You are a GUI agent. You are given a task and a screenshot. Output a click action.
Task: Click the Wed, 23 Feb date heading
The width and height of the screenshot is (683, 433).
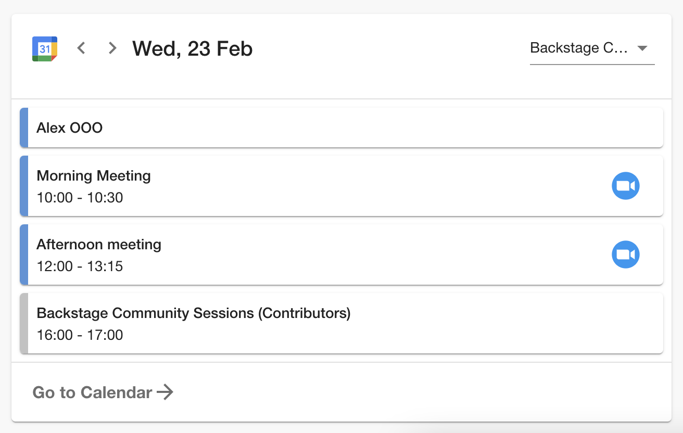click(x=193, y=48)
